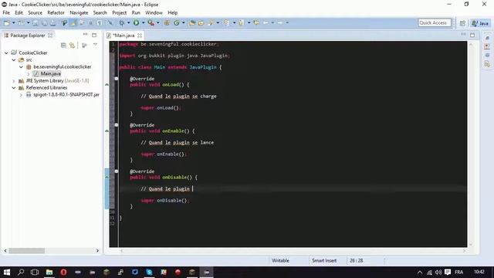
Task: Toggle Show Whitespace Characters in the toolbar
Action: pos(100,22)
